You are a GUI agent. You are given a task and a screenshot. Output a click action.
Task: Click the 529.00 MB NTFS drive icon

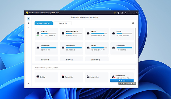pos(88,34)
